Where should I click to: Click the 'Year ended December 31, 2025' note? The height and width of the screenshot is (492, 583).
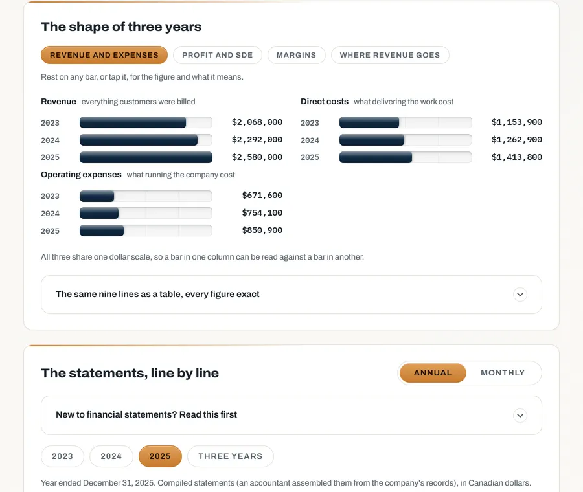(x=286, y=483)
